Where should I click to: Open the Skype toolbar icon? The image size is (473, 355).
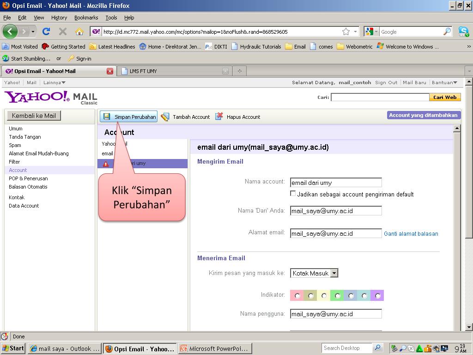click(463, 31)
